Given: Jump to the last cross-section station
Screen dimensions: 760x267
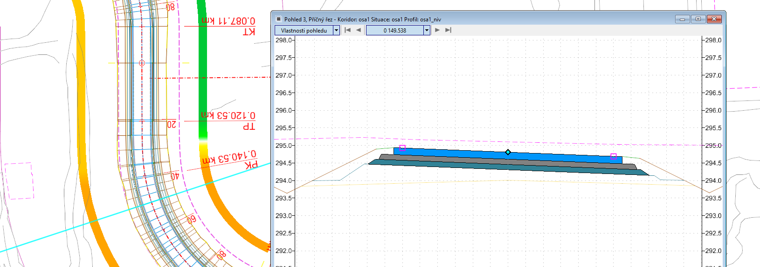Looking at the screenshot, I should click(x=448, y=30).
